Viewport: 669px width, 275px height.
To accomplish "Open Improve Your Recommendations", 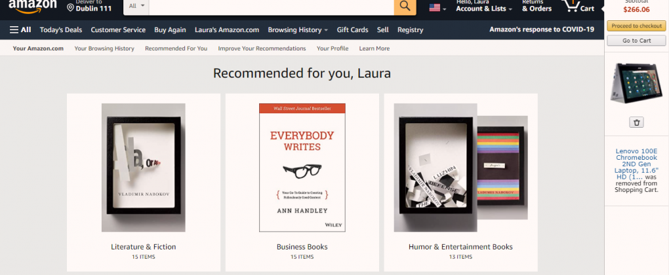I will tap(262, 48).
